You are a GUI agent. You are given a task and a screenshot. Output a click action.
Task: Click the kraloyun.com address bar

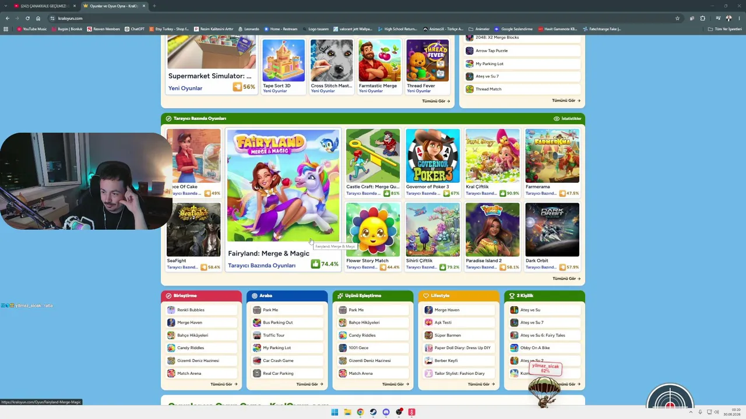point(361,18)
